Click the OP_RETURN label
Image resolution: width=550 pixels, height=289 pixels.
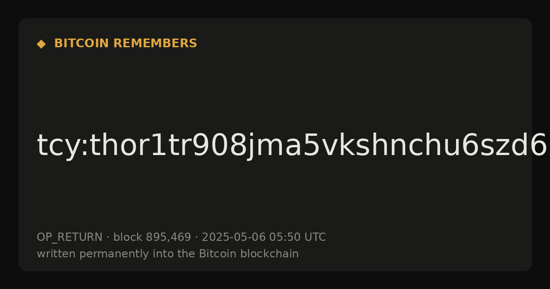pyautogui.click(x=70, y=237)
